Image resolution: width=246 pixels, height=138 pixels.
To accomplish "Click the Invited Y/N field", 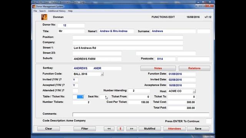I will (x=75, y=80).
